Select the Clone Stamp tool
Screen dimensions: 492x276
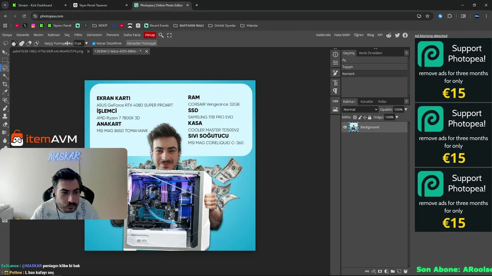[5, 117]
